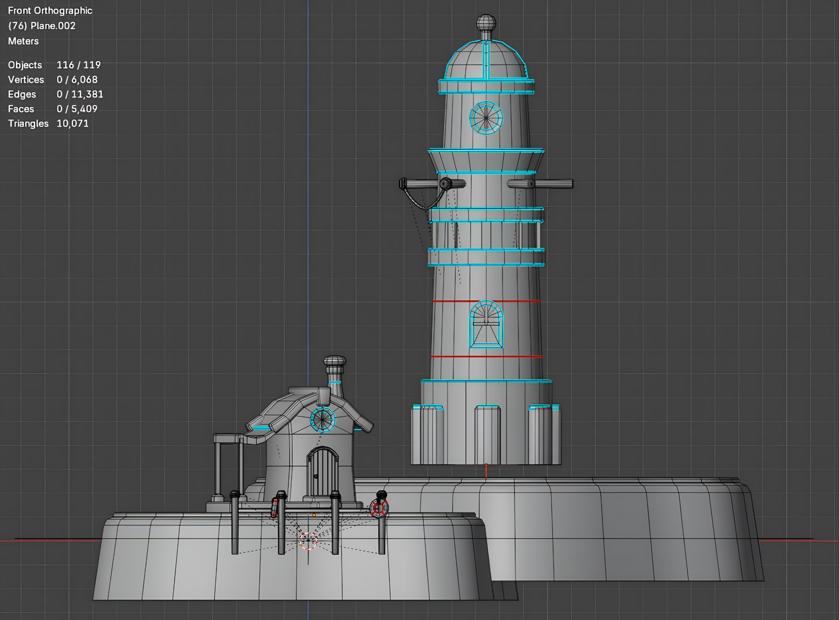Click the red-white 3D cursor
This screenshot has width=839, height=620.
point(308,540)
